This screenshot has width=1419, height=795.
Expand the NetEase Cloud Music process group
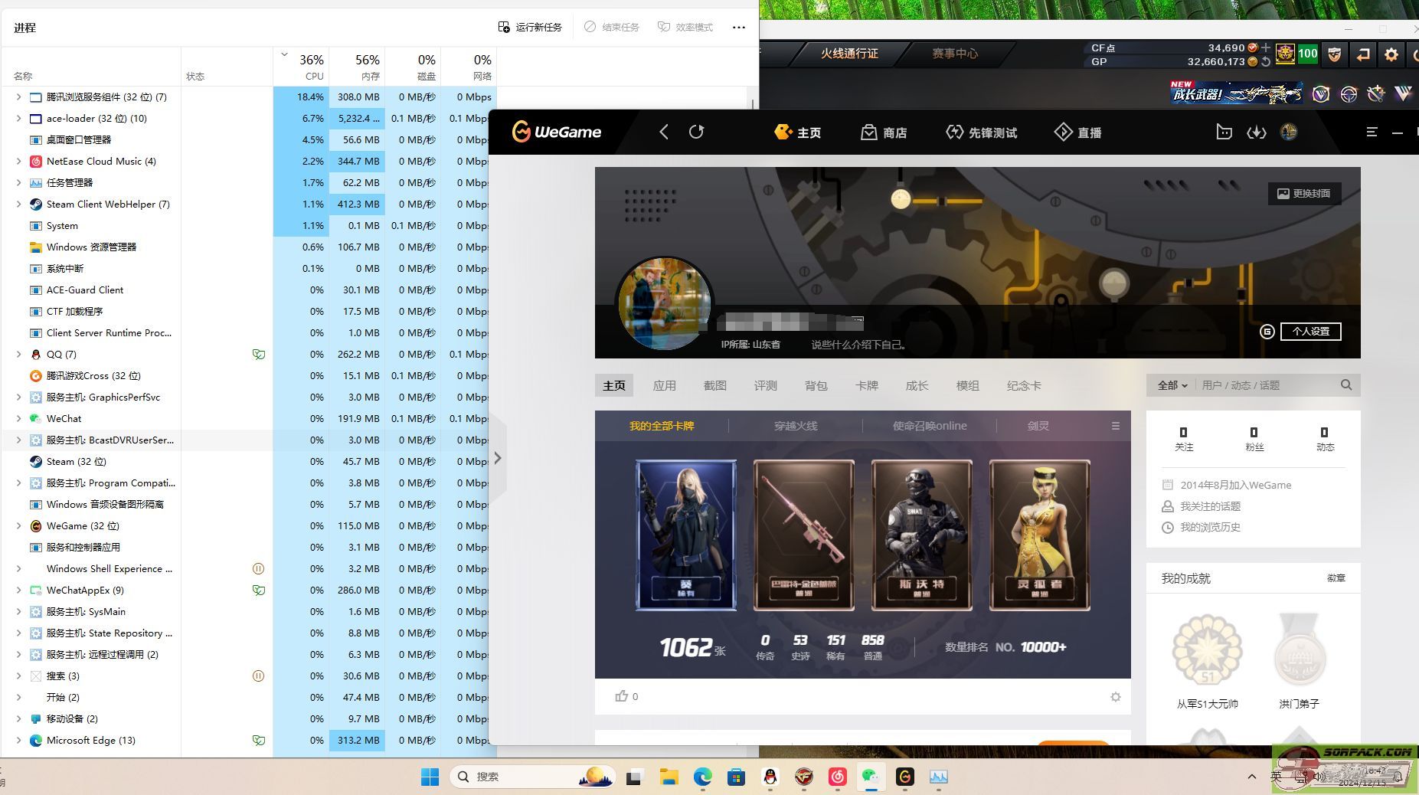18,162
